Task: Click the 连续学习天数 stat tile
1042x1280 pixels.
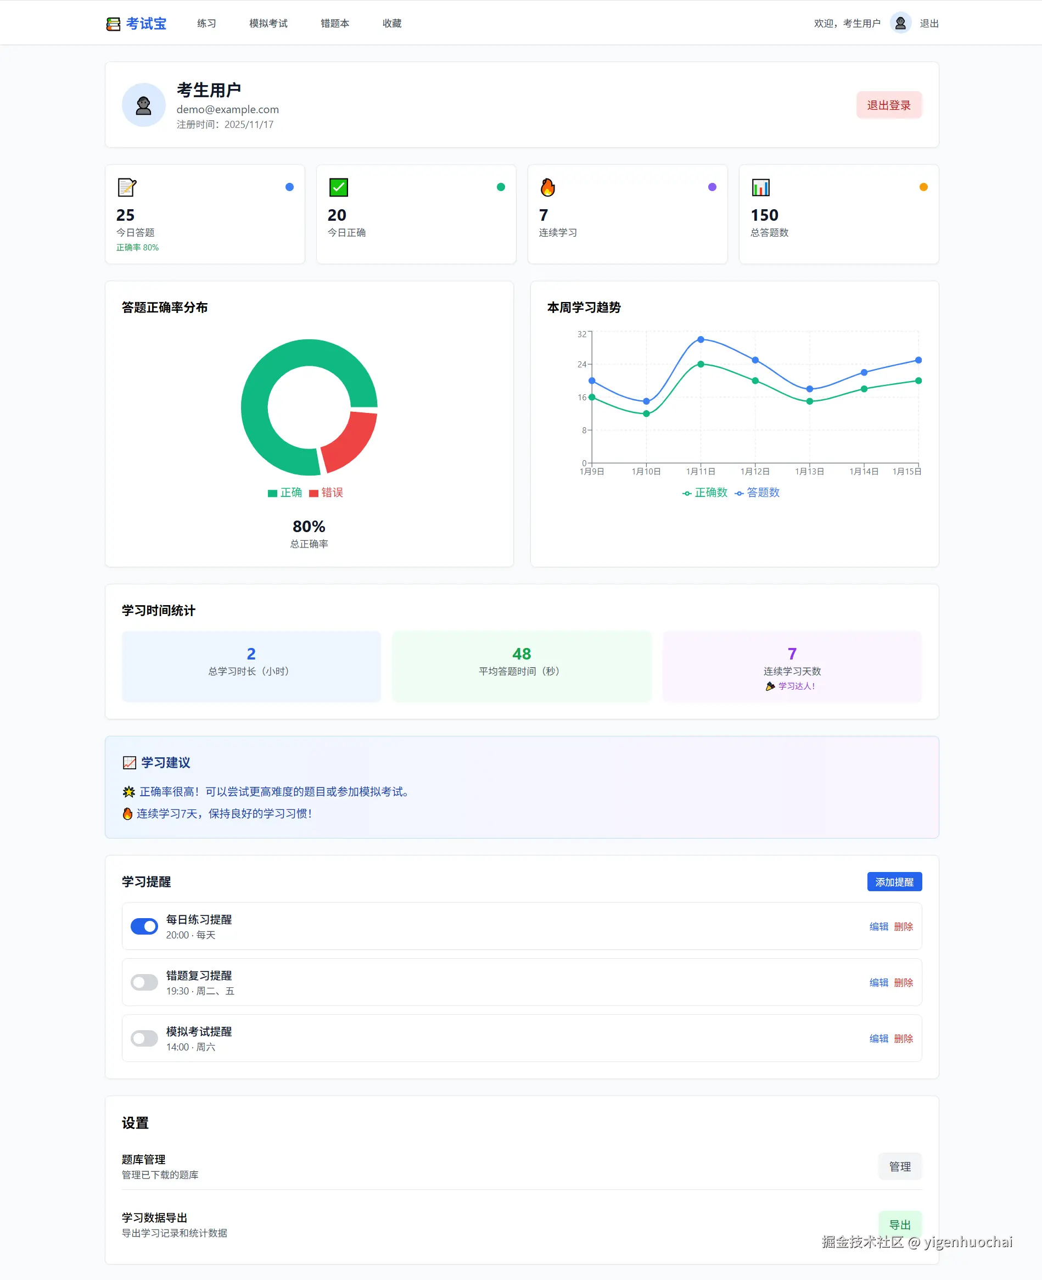Action: pyautogui.click(x=792, y=667)
